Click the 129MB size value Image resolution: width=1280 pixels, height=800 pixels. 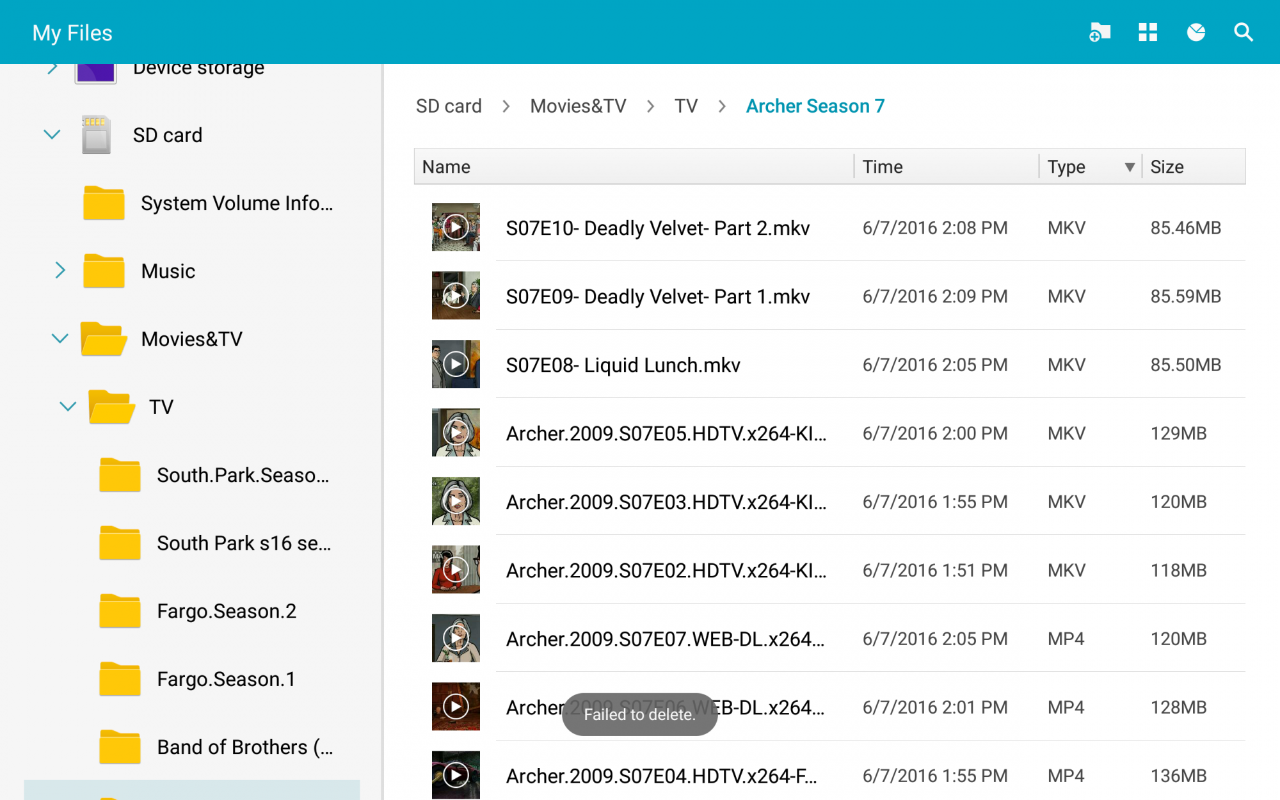[1178, 433]
